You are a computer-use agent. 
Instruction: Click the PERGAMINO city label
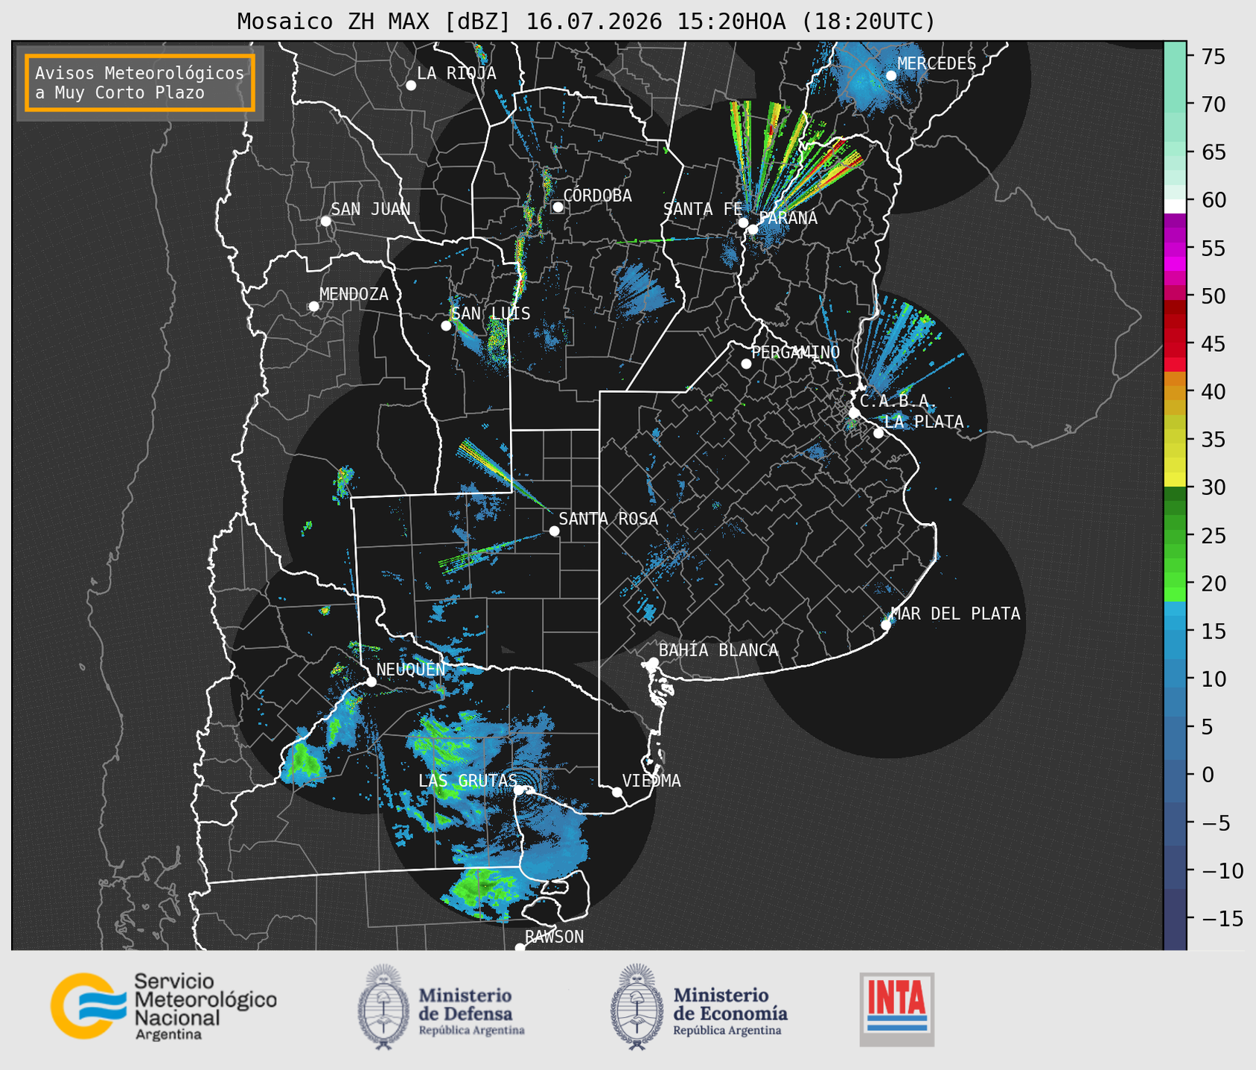point(795,352)
